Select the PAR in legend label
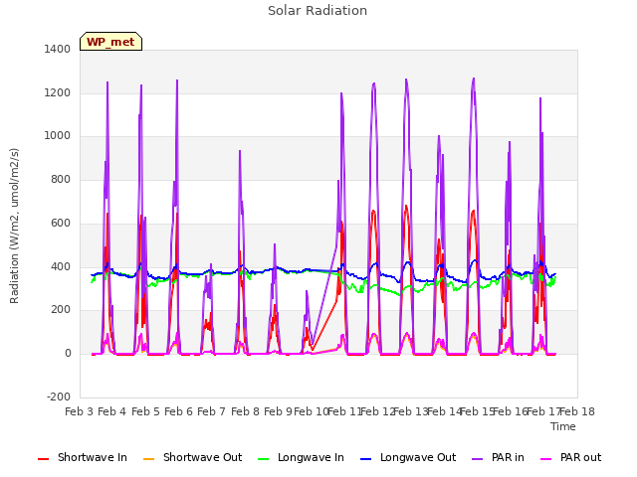 tap(508, 457)
